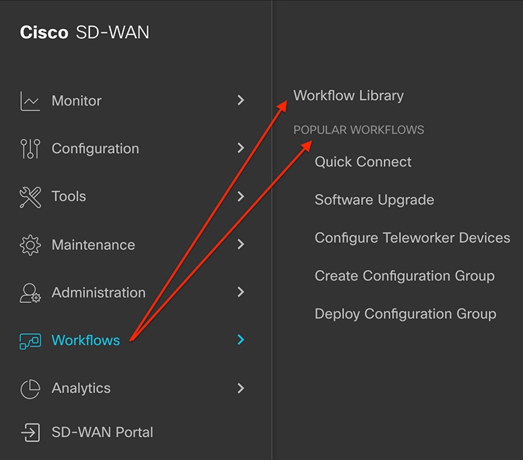Screen dimensions: 523x460
Task: Click the Monitor chart icon
Action: tap(30, 101)
